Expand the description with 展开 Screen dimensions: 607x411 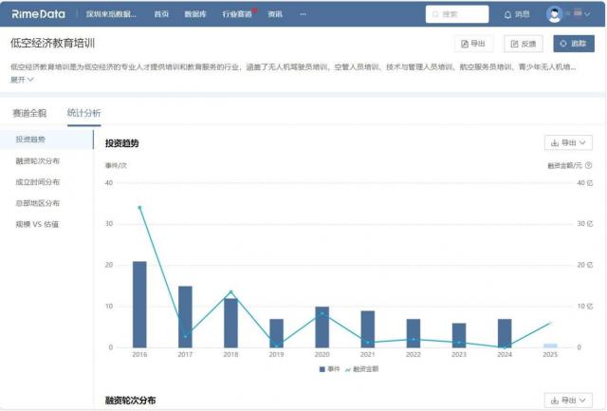click(x=22, y=80)
